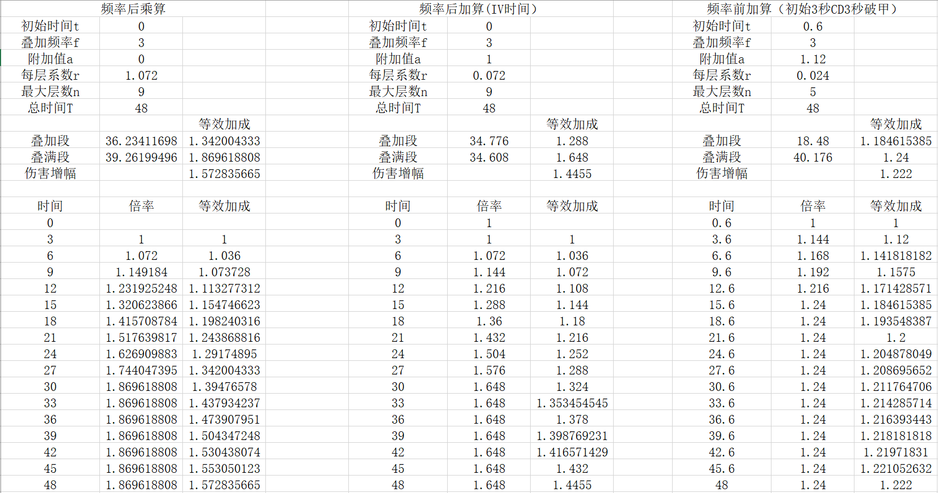Click the cell 1.398769231
Screen dimensions: 938x493
[x=572, y=436]
